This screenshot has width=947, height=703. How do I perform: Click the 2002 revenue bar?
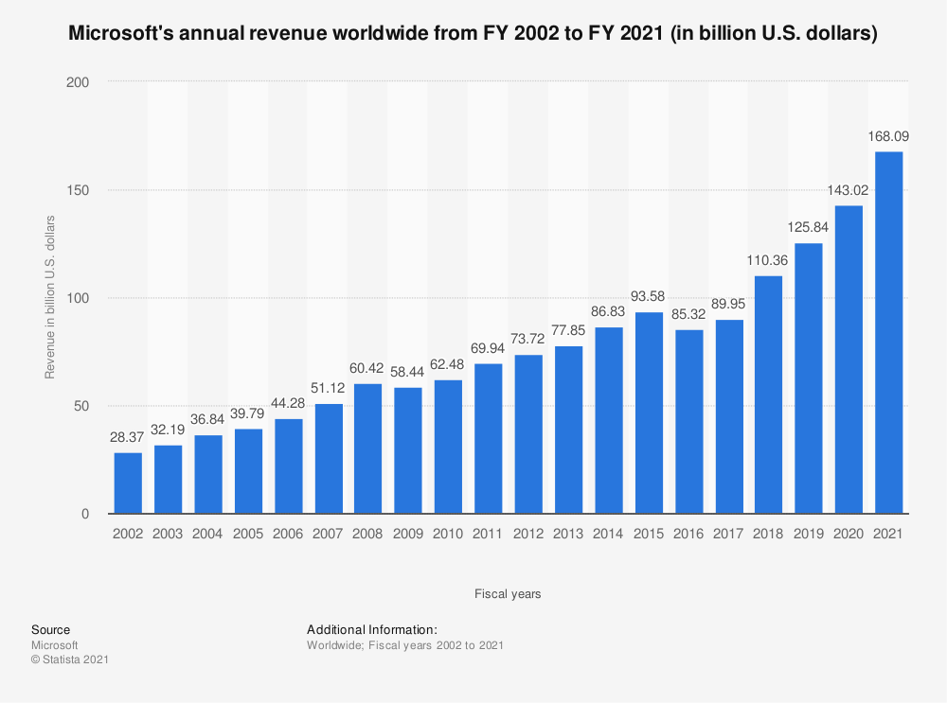[x=128, y=483]
